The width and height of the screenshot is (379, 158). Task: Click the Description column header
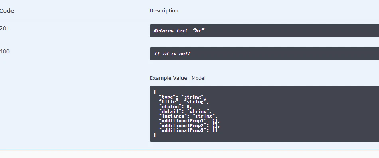click(x=164, y=11)
